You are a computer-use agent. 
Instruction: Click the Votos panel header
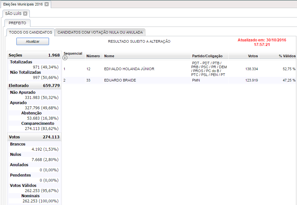click(x=34, y=137)
